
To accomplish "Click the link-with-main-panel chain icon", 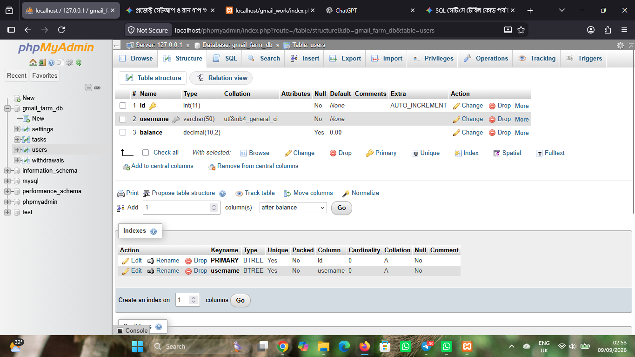I will click(97, 88).
